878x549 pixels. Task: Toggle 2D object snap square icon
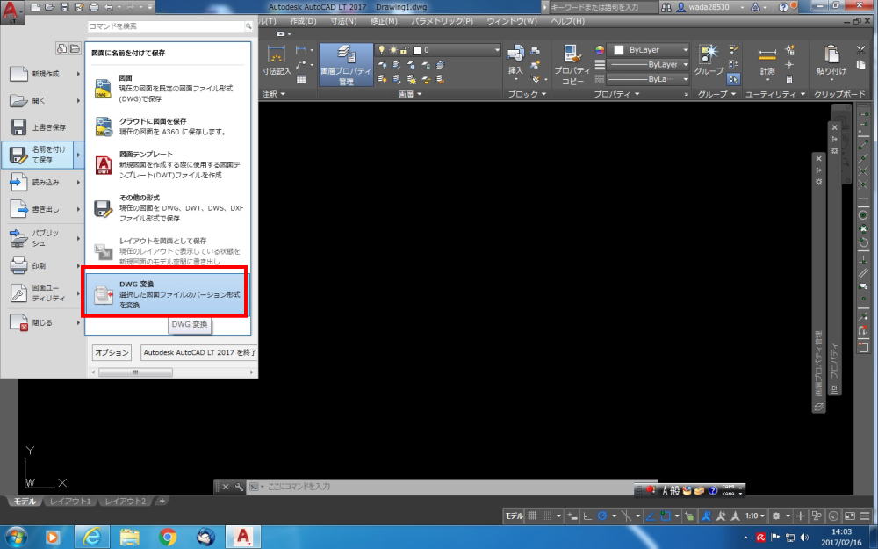(x=666, y=516)
